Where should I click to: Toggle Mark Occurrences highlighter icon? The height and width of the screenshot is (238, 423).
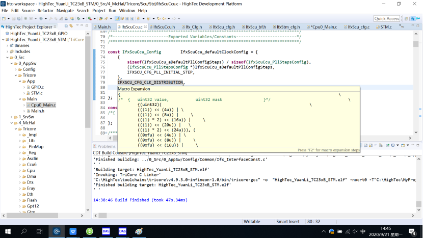coord(117,19)
